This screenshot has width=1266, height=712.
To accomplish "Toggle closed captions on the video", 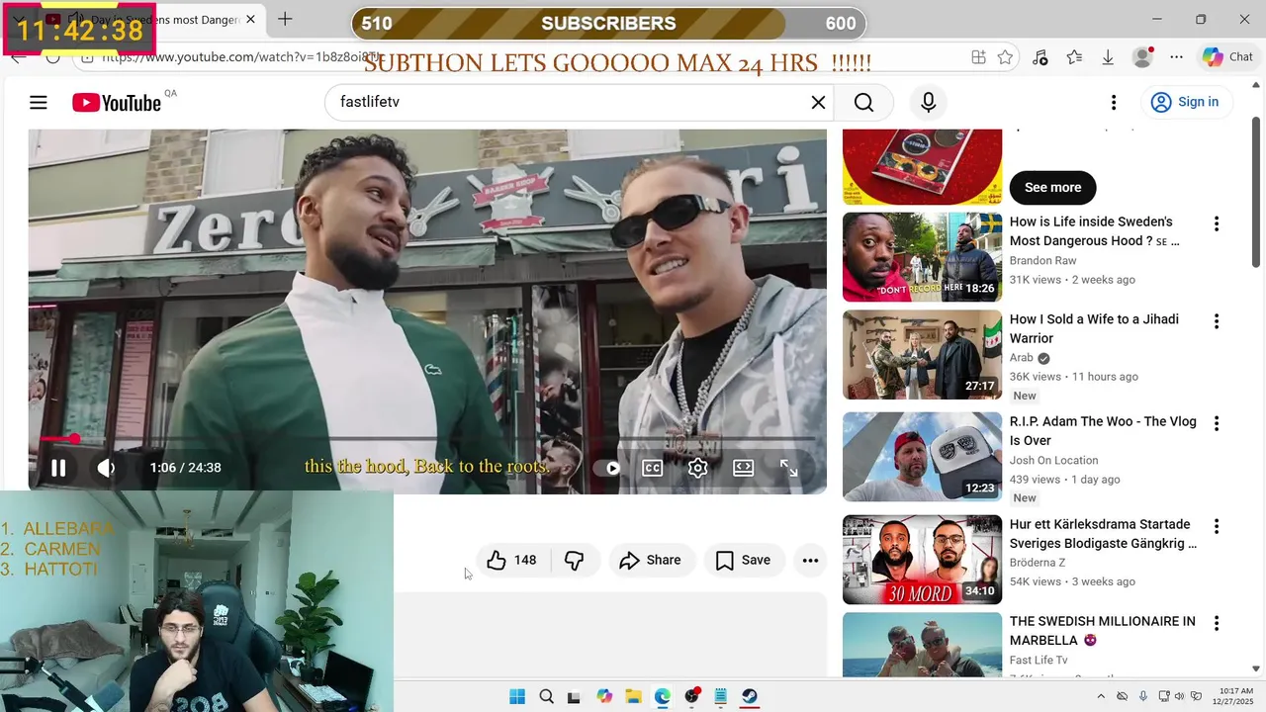I will click(x=653, y=468).
